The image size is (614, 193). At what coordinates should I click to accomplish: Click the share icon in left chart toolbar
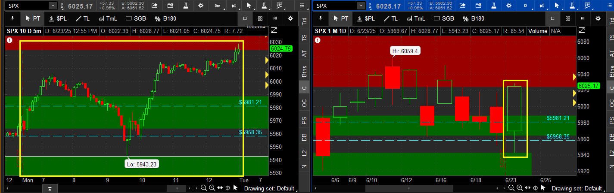(x=155, y=6)
